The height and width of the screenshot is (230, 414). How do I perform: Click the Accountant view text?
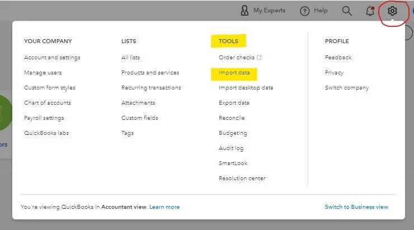tap(124, 206)
